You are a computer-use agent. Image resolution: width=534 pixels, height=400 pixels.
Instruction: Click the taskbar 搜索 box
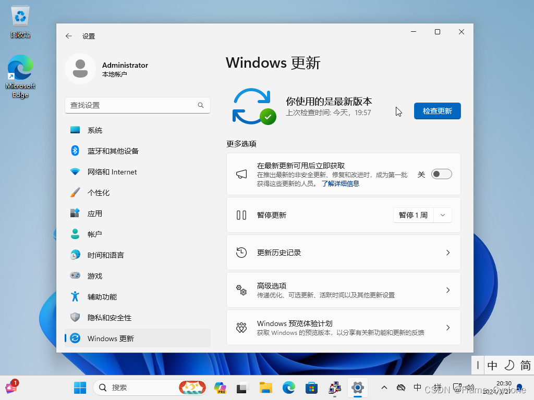[150, 387]
